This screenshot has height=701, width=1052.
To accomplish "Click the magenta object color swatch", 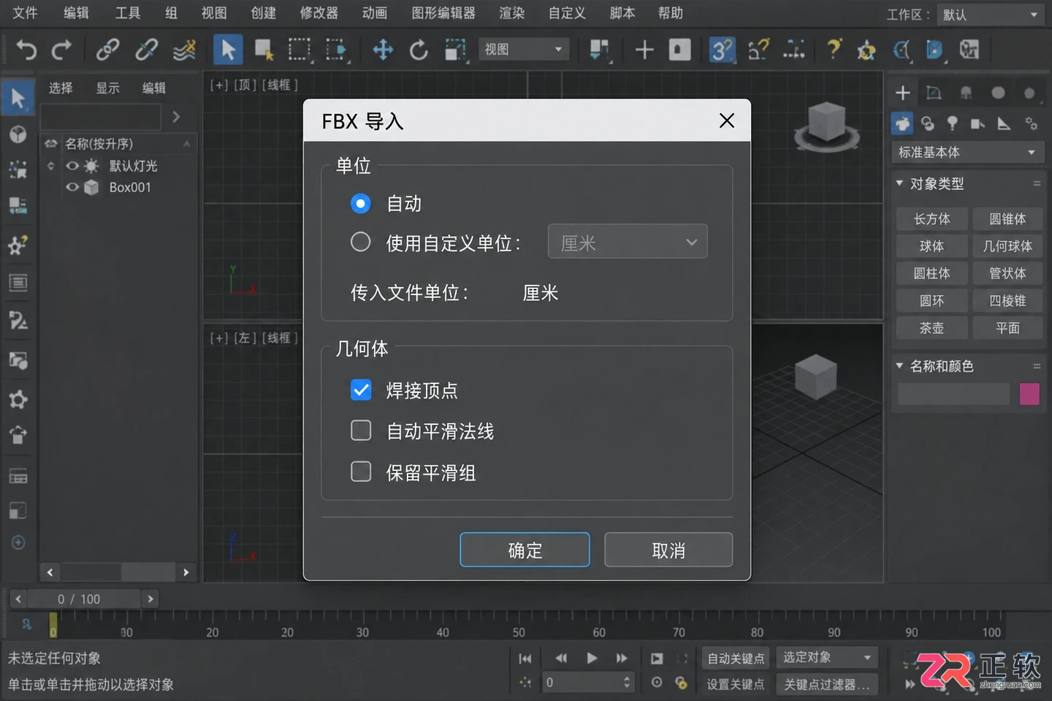I will 1029,394.
